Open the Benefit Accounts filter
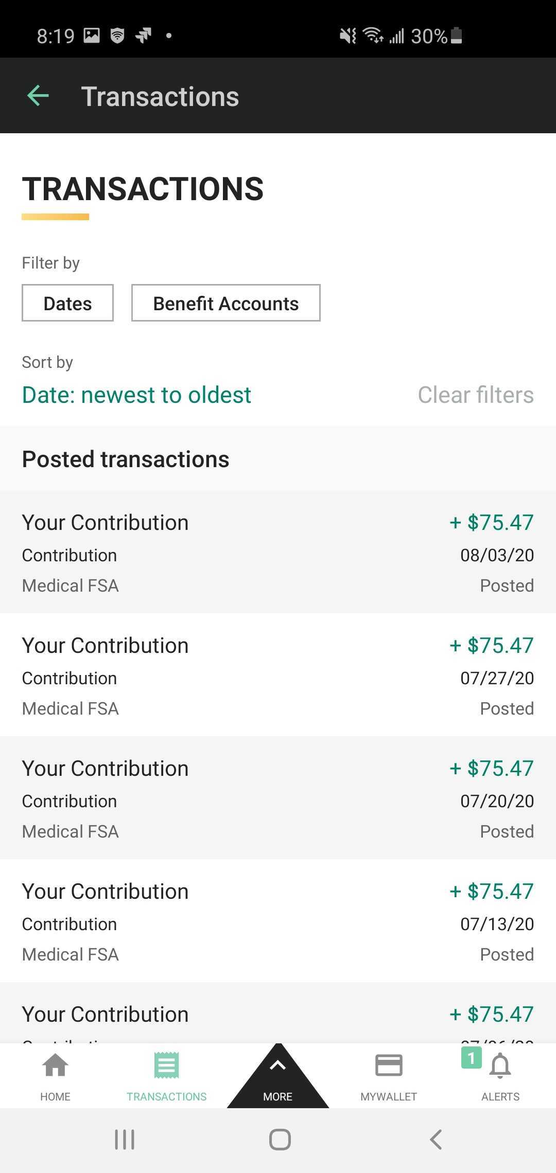This screenshot has width=556, height=1173. tap(225, 303)
